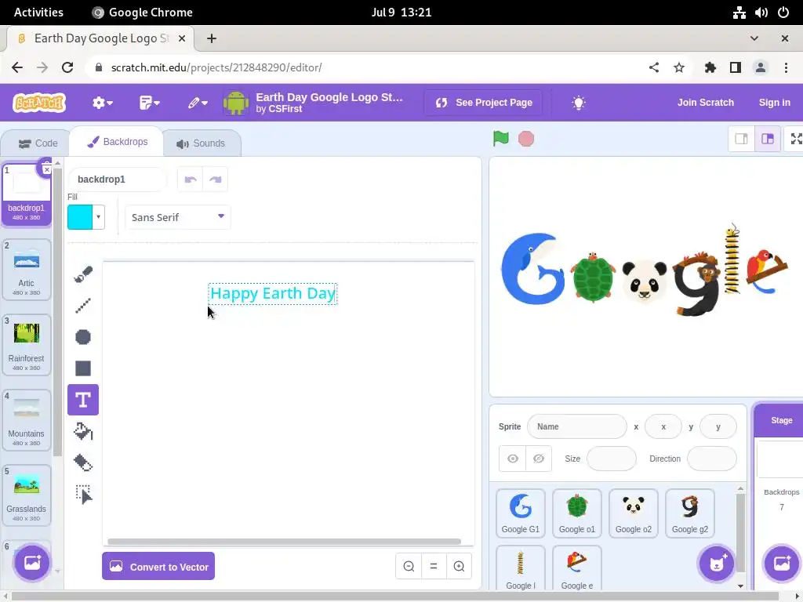Click the sprite y position field
Image resolution: width=803 pixels, height=602 pixels.
(718, 426)
